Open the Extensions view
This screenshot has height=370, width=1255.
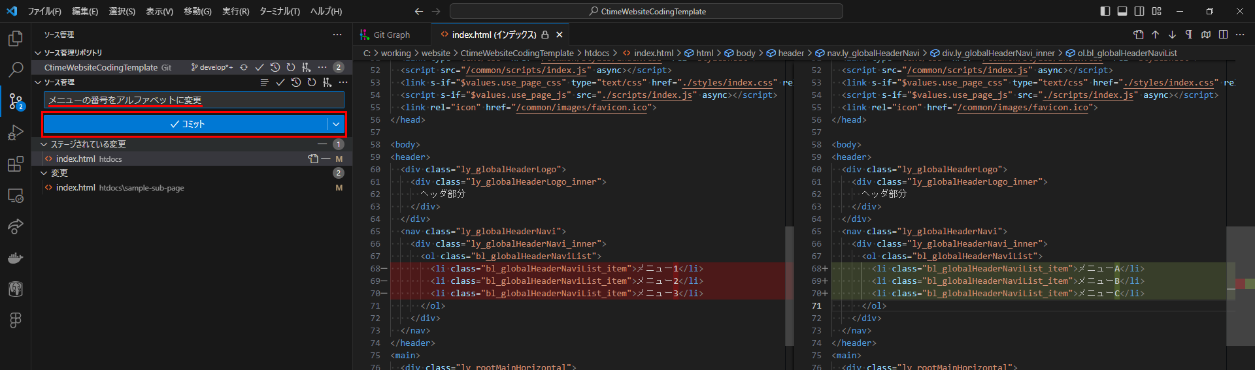pos(15,164)
